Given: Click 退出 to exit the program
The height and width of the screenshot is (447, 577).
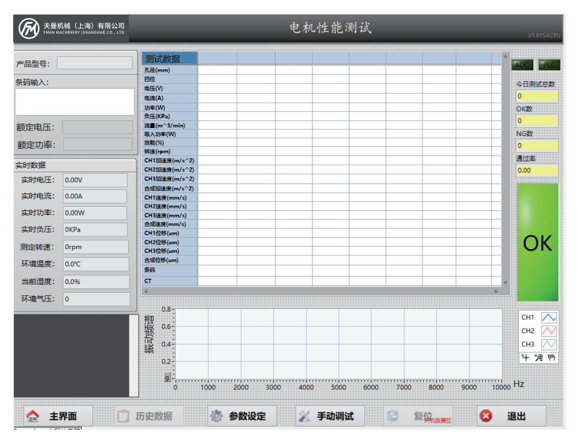Looking at the screenshot, I should pyautogui.click(x=511, y=416).
